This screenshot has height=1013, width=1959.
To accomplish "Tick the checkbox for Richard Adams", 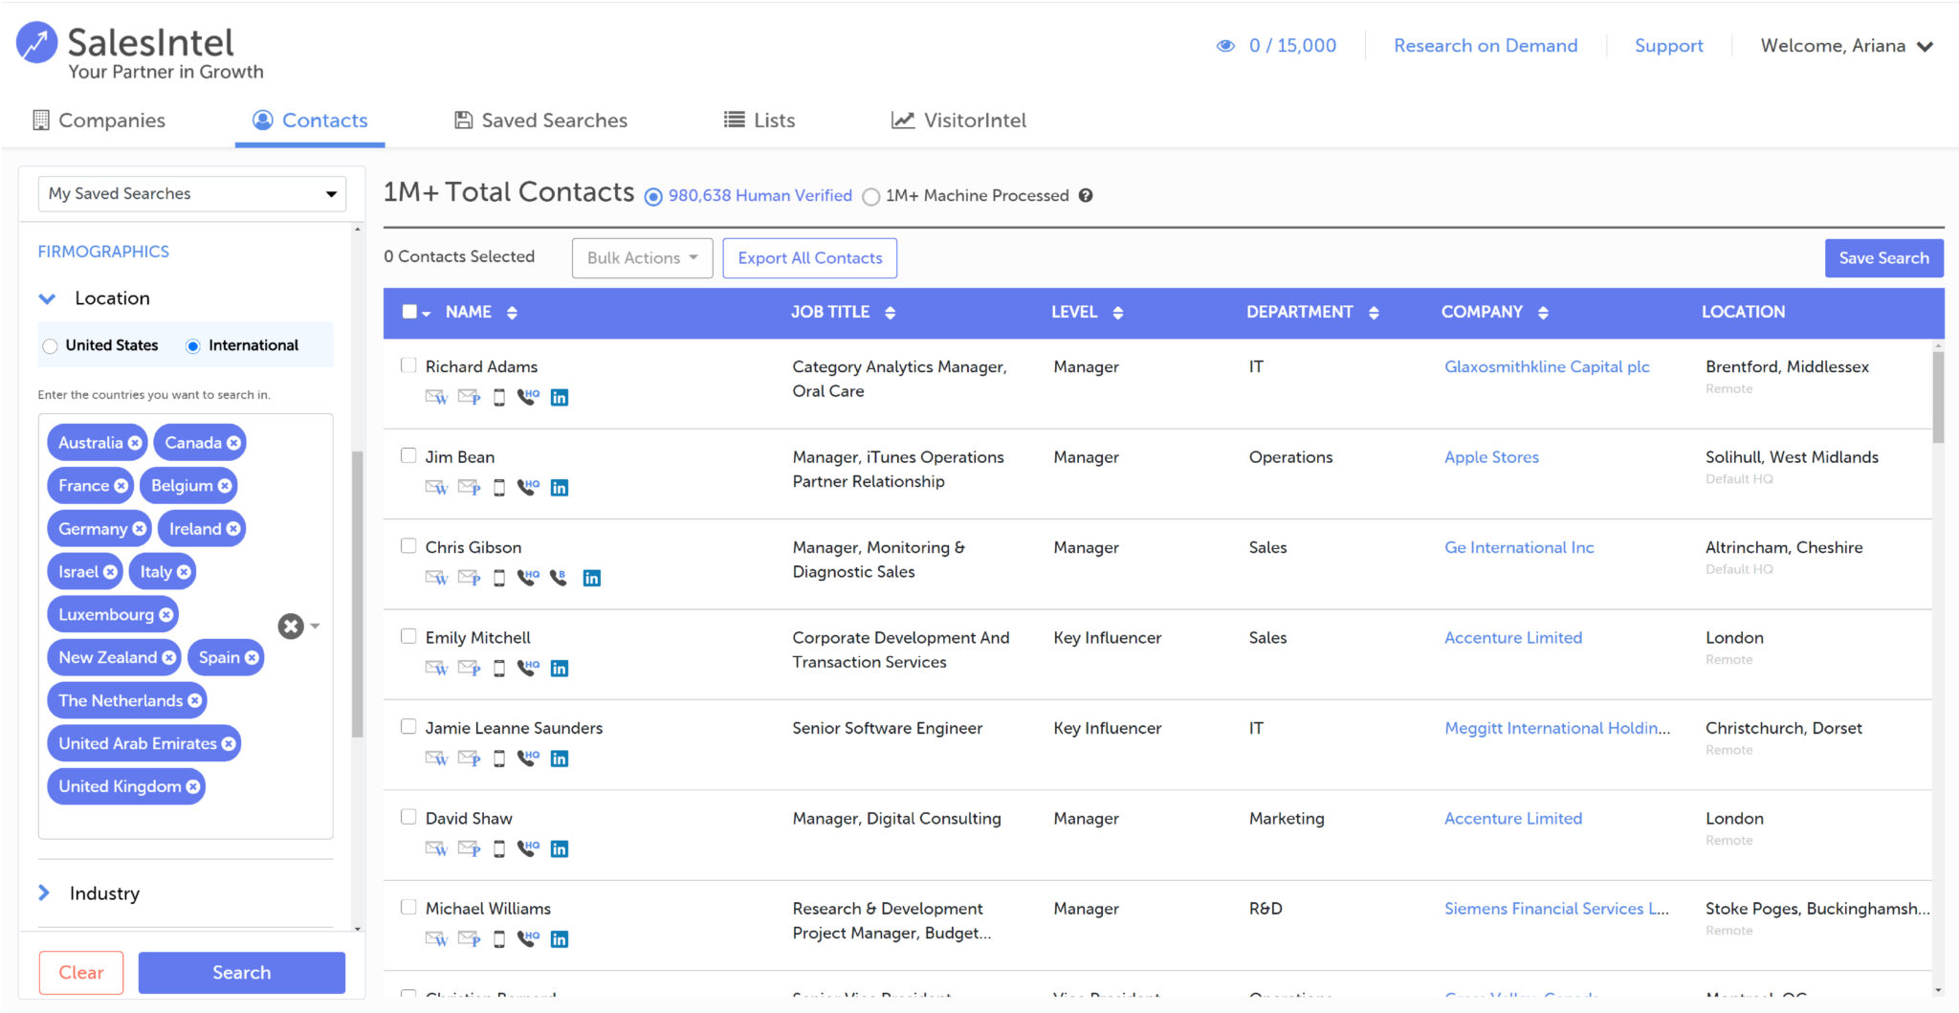I will [408, 364].
